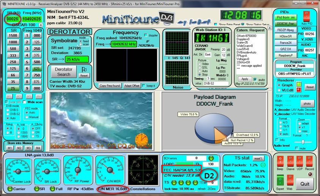The height and width of the screenshot is (196, 320).
Task: Click the red square in Renderer
Action: 299,90
